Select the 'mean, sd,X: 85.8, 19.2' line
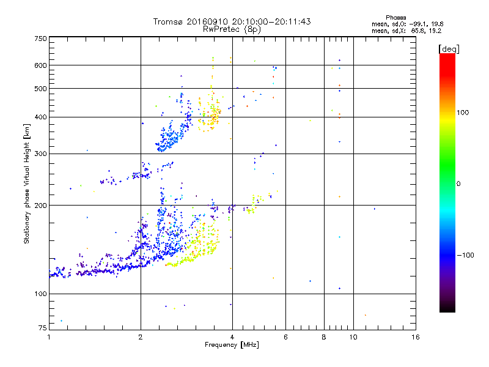This screenshot has width=489, height=367. pyautogui.click(x=406, y=31)
